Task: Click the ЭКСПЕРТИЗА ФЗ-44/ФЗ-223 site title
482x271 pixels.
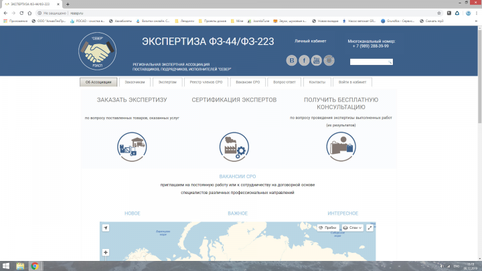Action: point(208,41)
